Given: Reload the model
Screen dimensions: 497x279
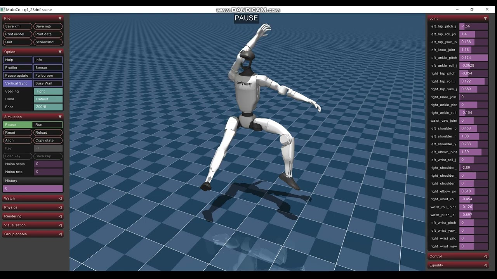Looking at the screenshot, I should [x=48, y=133].
